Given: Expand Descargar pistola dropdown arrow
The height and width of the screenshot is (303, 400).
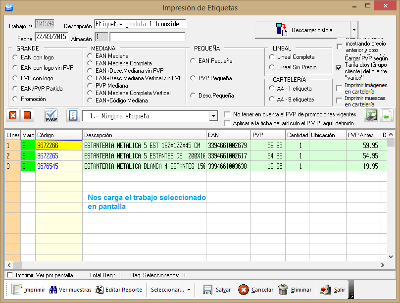Looking at the screenshot, I should (x=354, y=30).
